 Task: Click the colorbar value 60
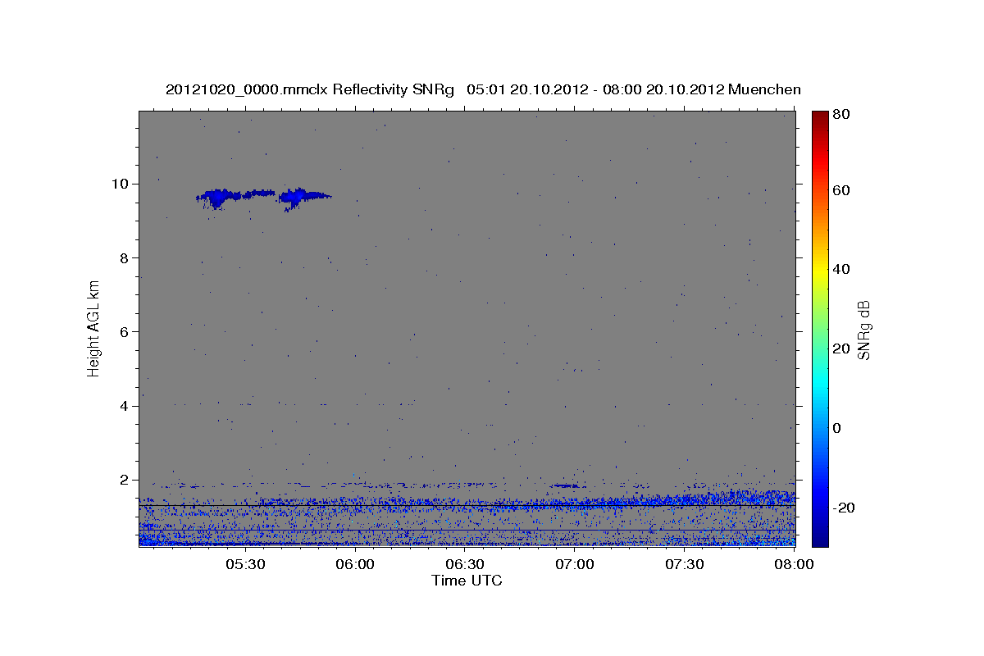[x=843, y=190]
